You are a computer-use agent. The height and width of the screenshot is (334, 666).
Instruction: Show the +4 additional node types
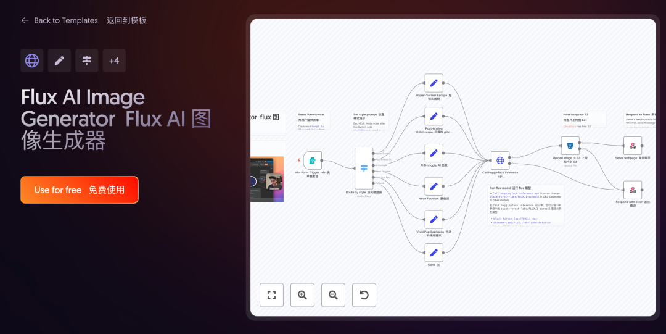pos(114,61)
